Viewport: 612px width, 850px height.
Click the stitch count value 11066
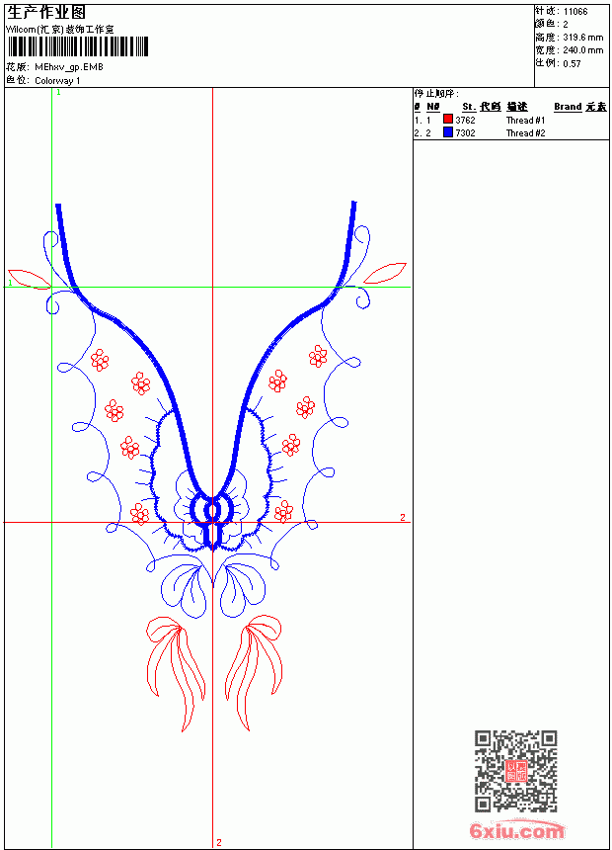point(575,12)
